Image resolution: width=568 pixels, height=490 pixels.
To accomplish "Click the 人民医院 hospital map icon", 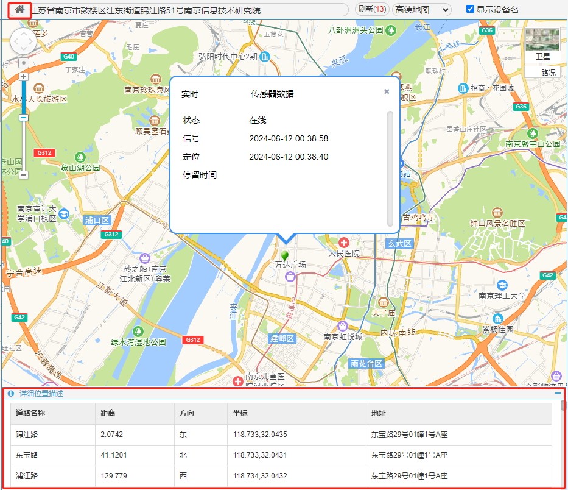I will (345, 243).
